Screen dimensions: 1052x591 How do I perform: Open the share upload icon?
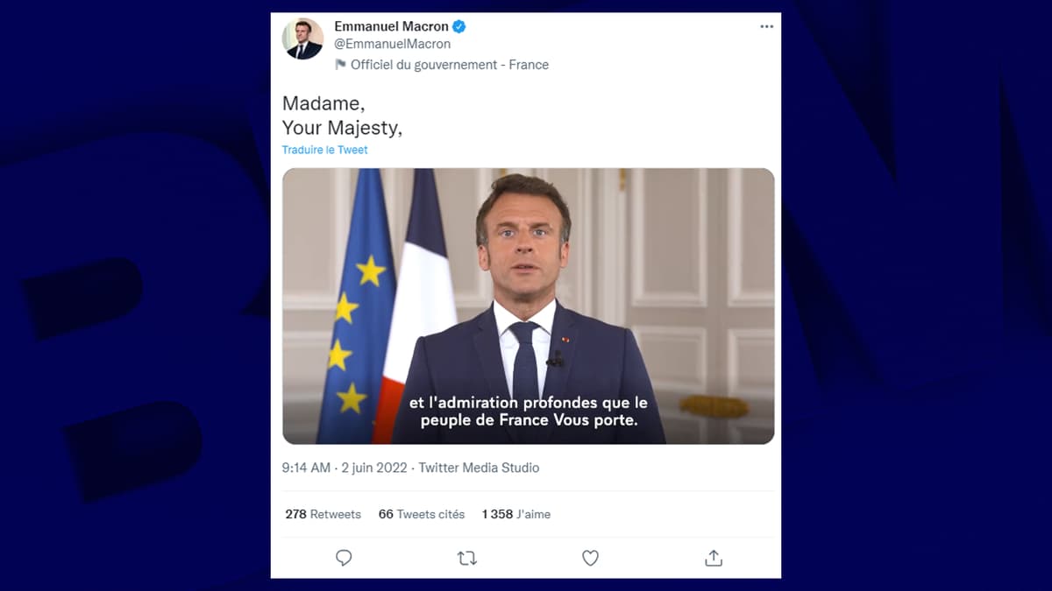click(714, 558)
